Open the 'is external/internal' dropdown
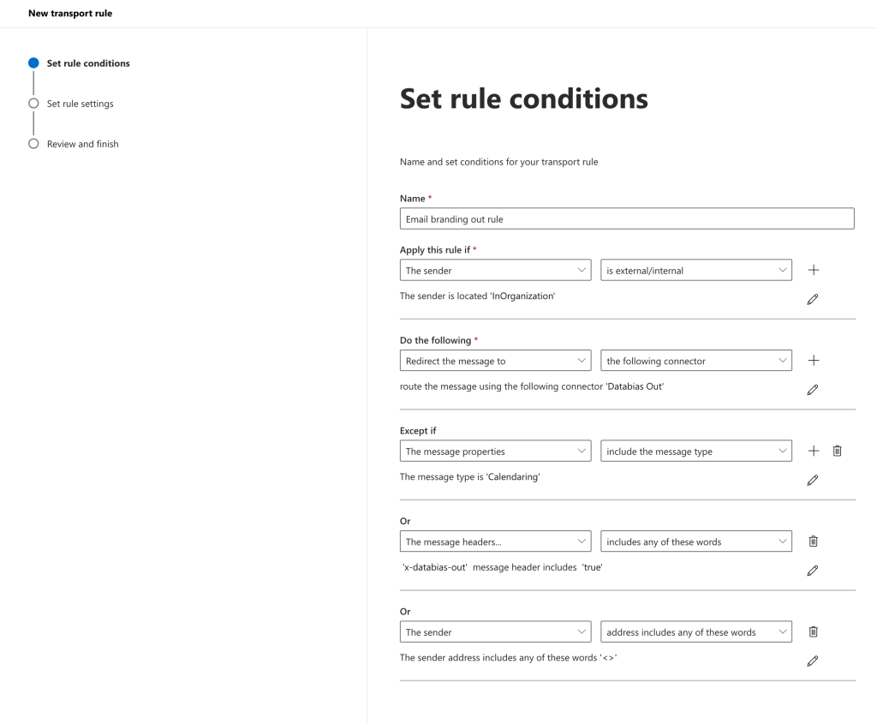The height and width of the screenshot is (724, 877). [695, 270]
